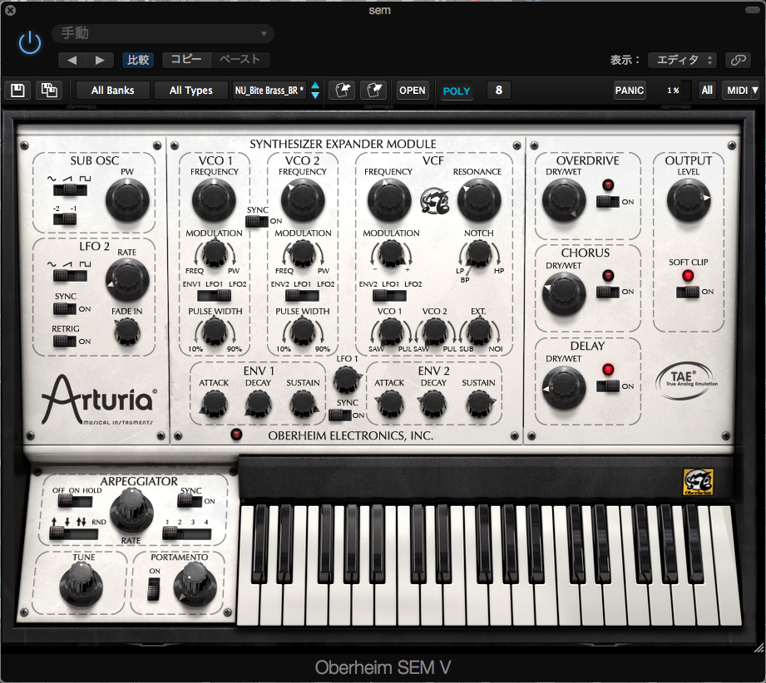Click the コピー copy button
Screen dimensions: 766x683
tap(186, 60)
